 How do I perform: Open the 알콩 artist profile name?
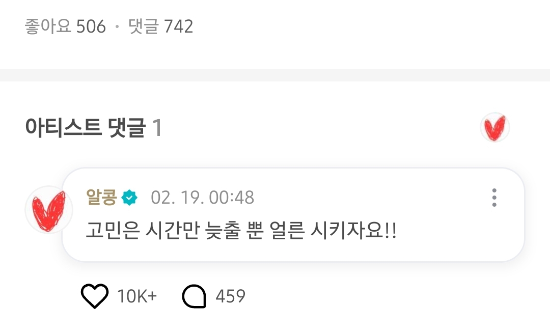point(101,197)
